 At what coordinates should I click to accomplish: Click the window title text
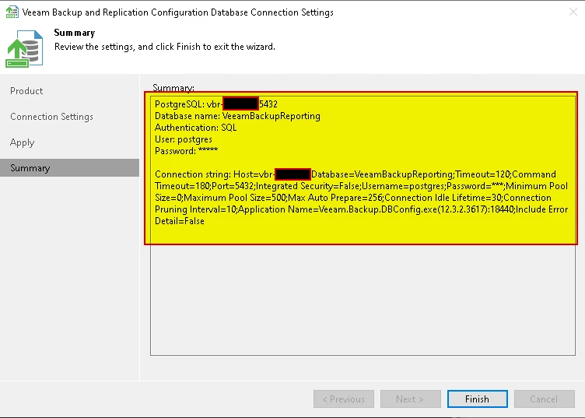click(x=178, y=12)
